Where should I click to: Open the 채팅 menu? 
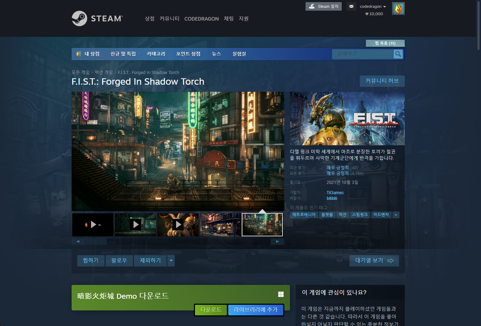coord(229,18)
